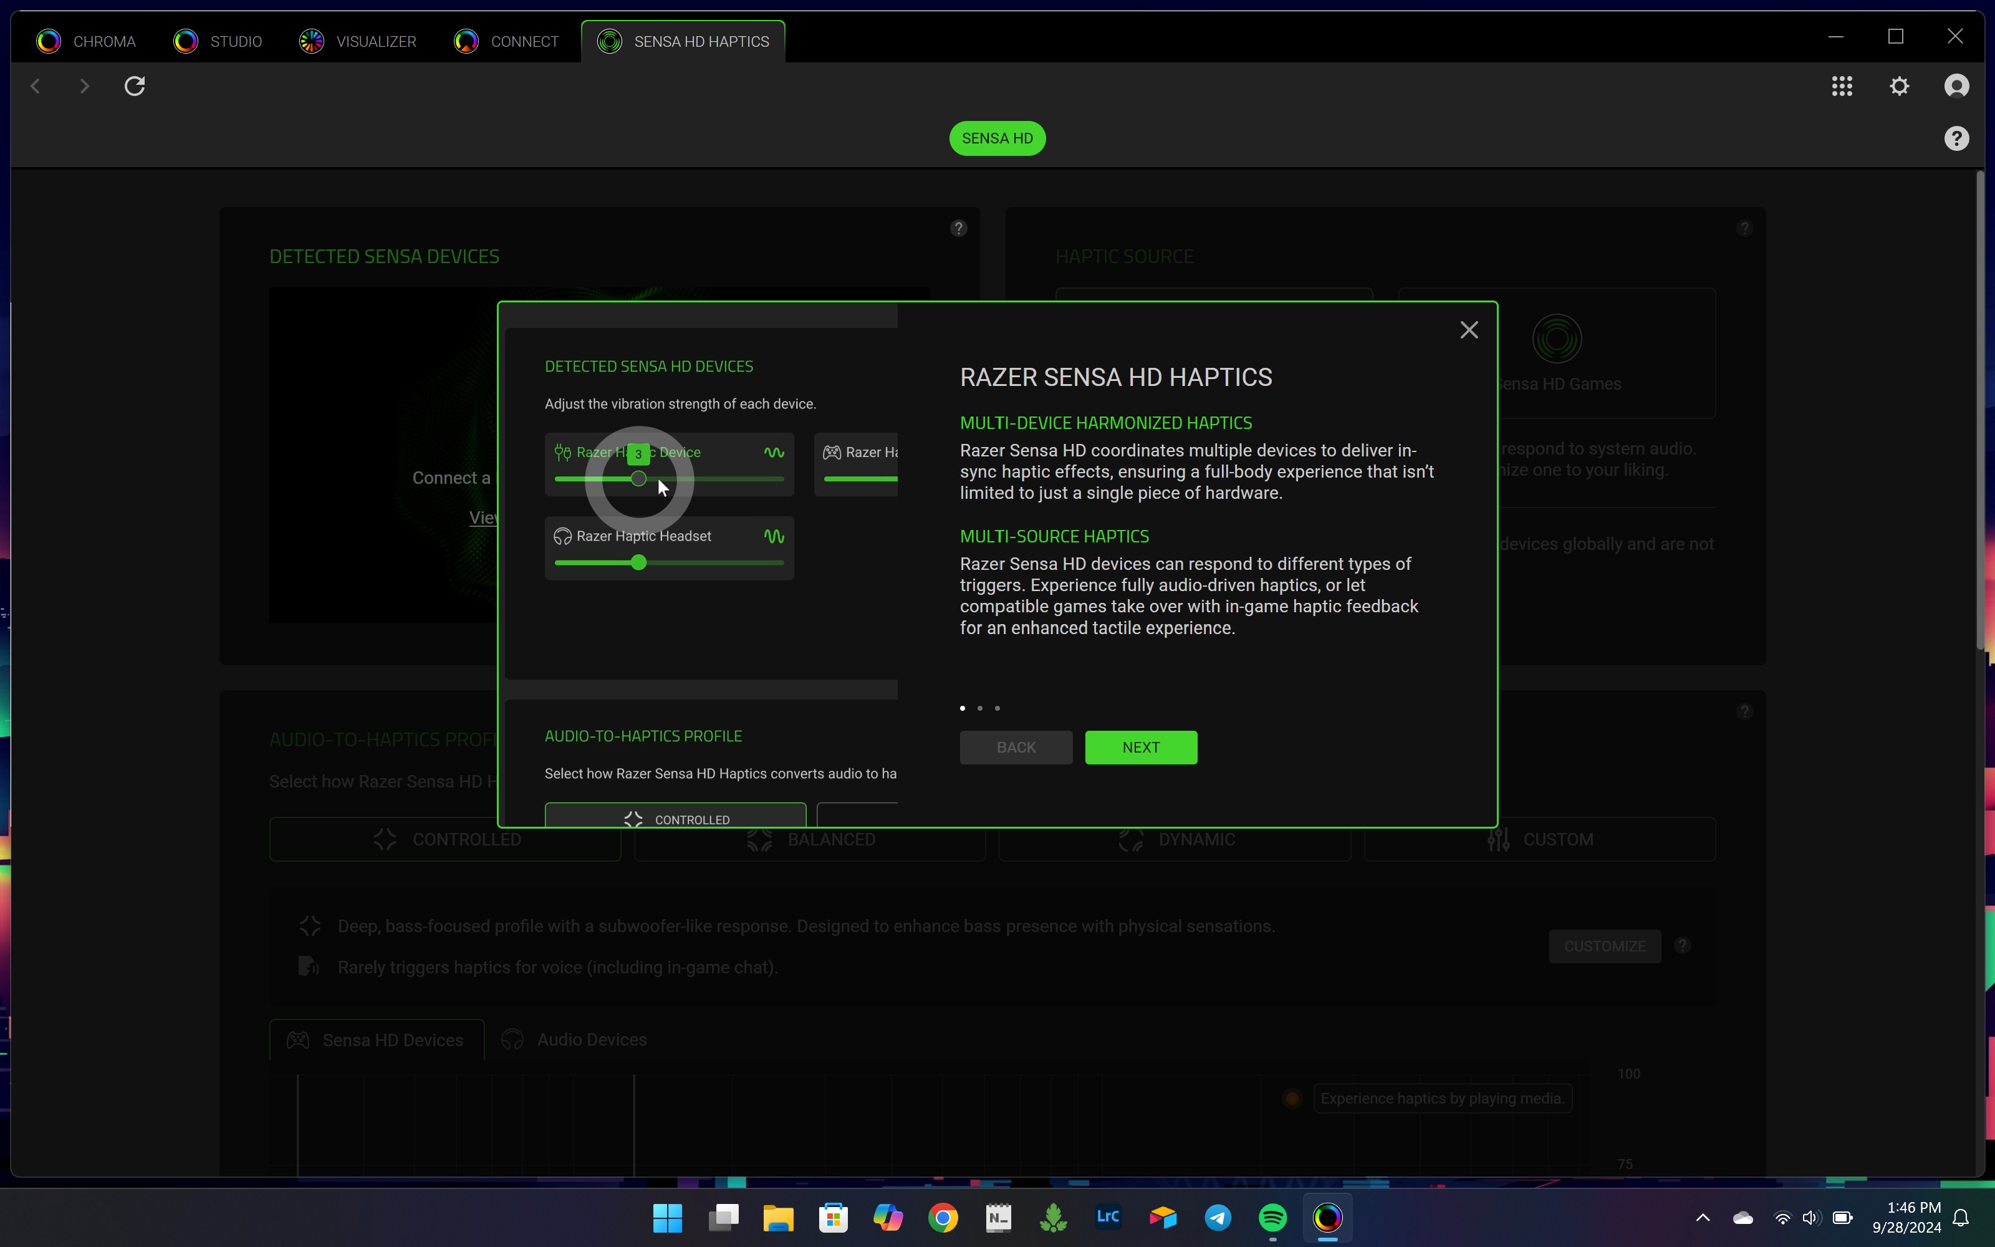This screenshot has width=1995, height=1247.
Task: Switch to the Audio Devices tab
Action: pyautogui.click(x=590, y=1039)
